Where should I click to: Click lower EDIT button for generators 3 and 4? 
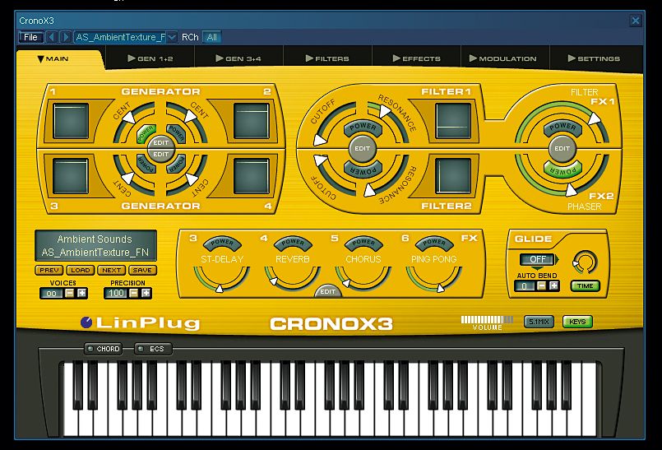tap(161, 154)
